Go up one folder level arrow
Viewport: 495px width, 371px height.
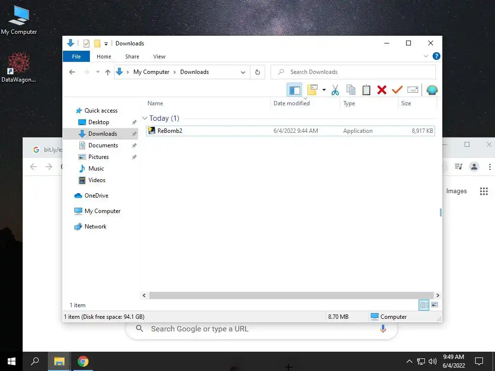[108, 72]
